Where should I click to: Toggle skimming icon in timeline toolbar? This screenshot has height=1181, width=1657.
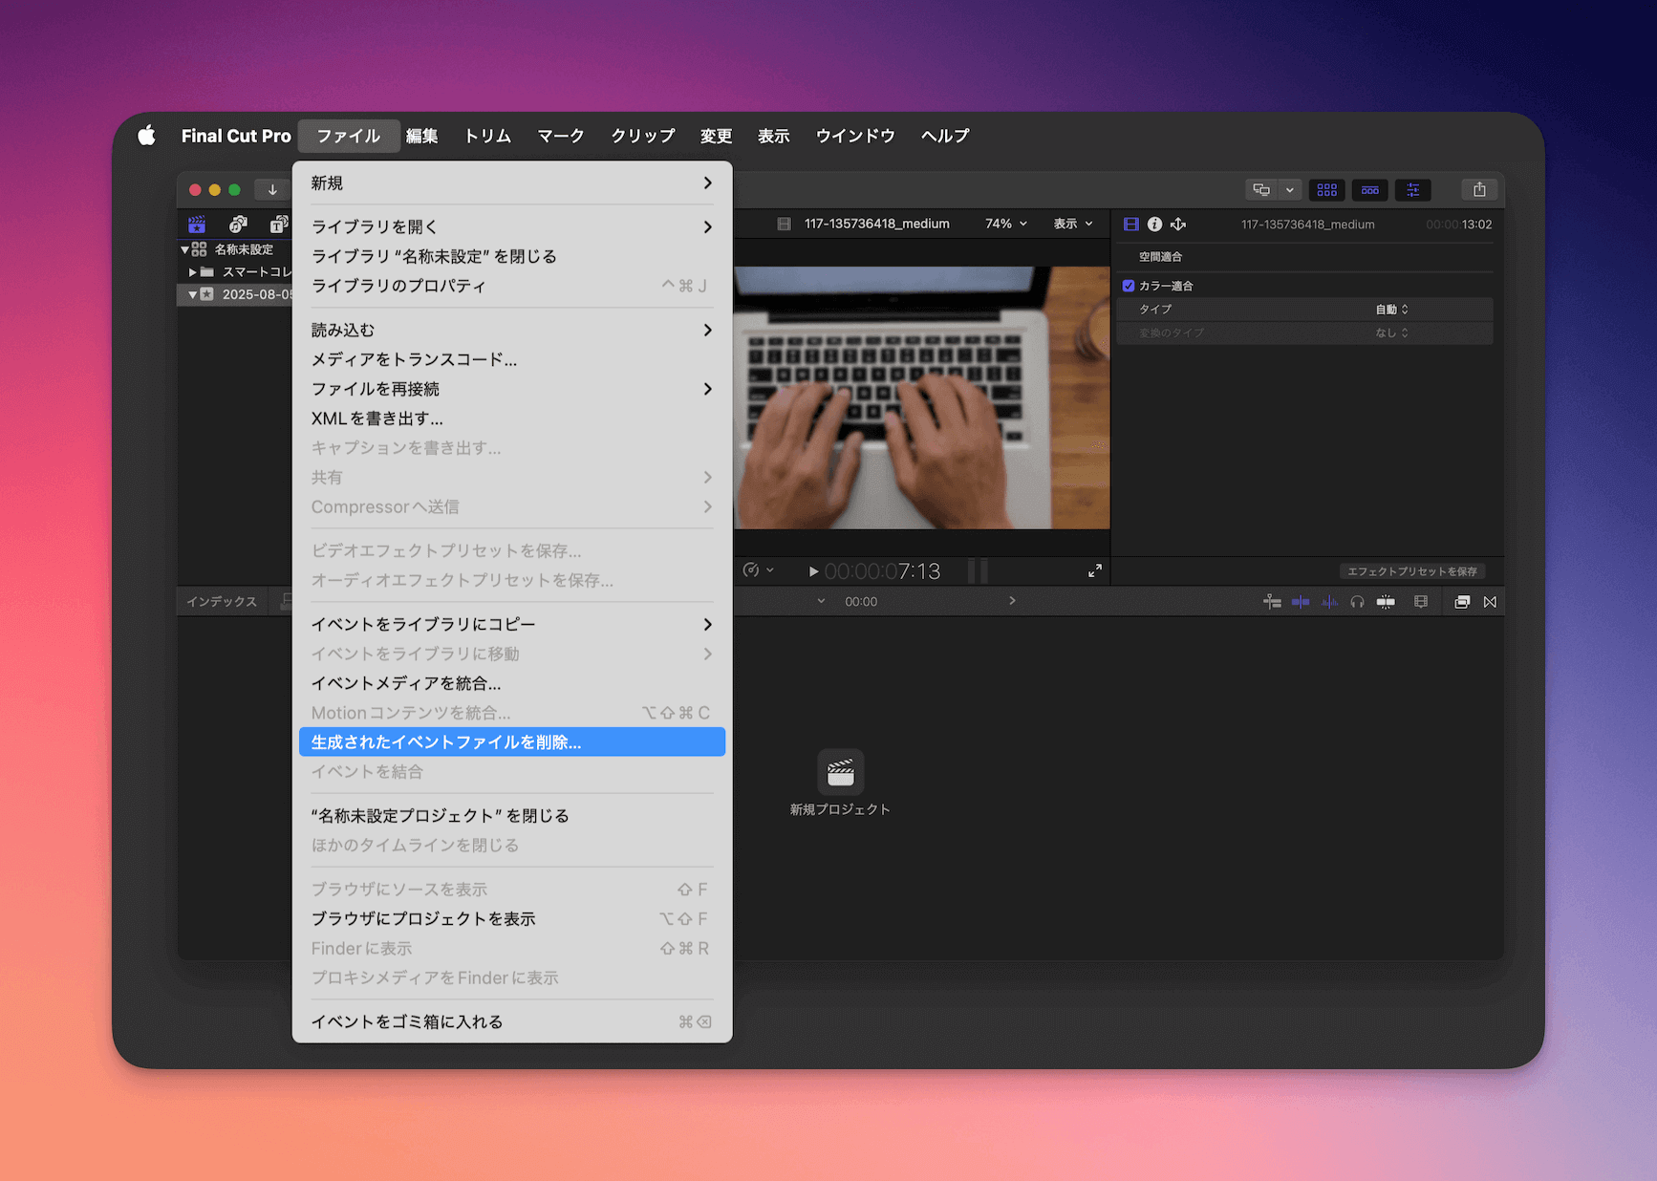point(1301,602)
